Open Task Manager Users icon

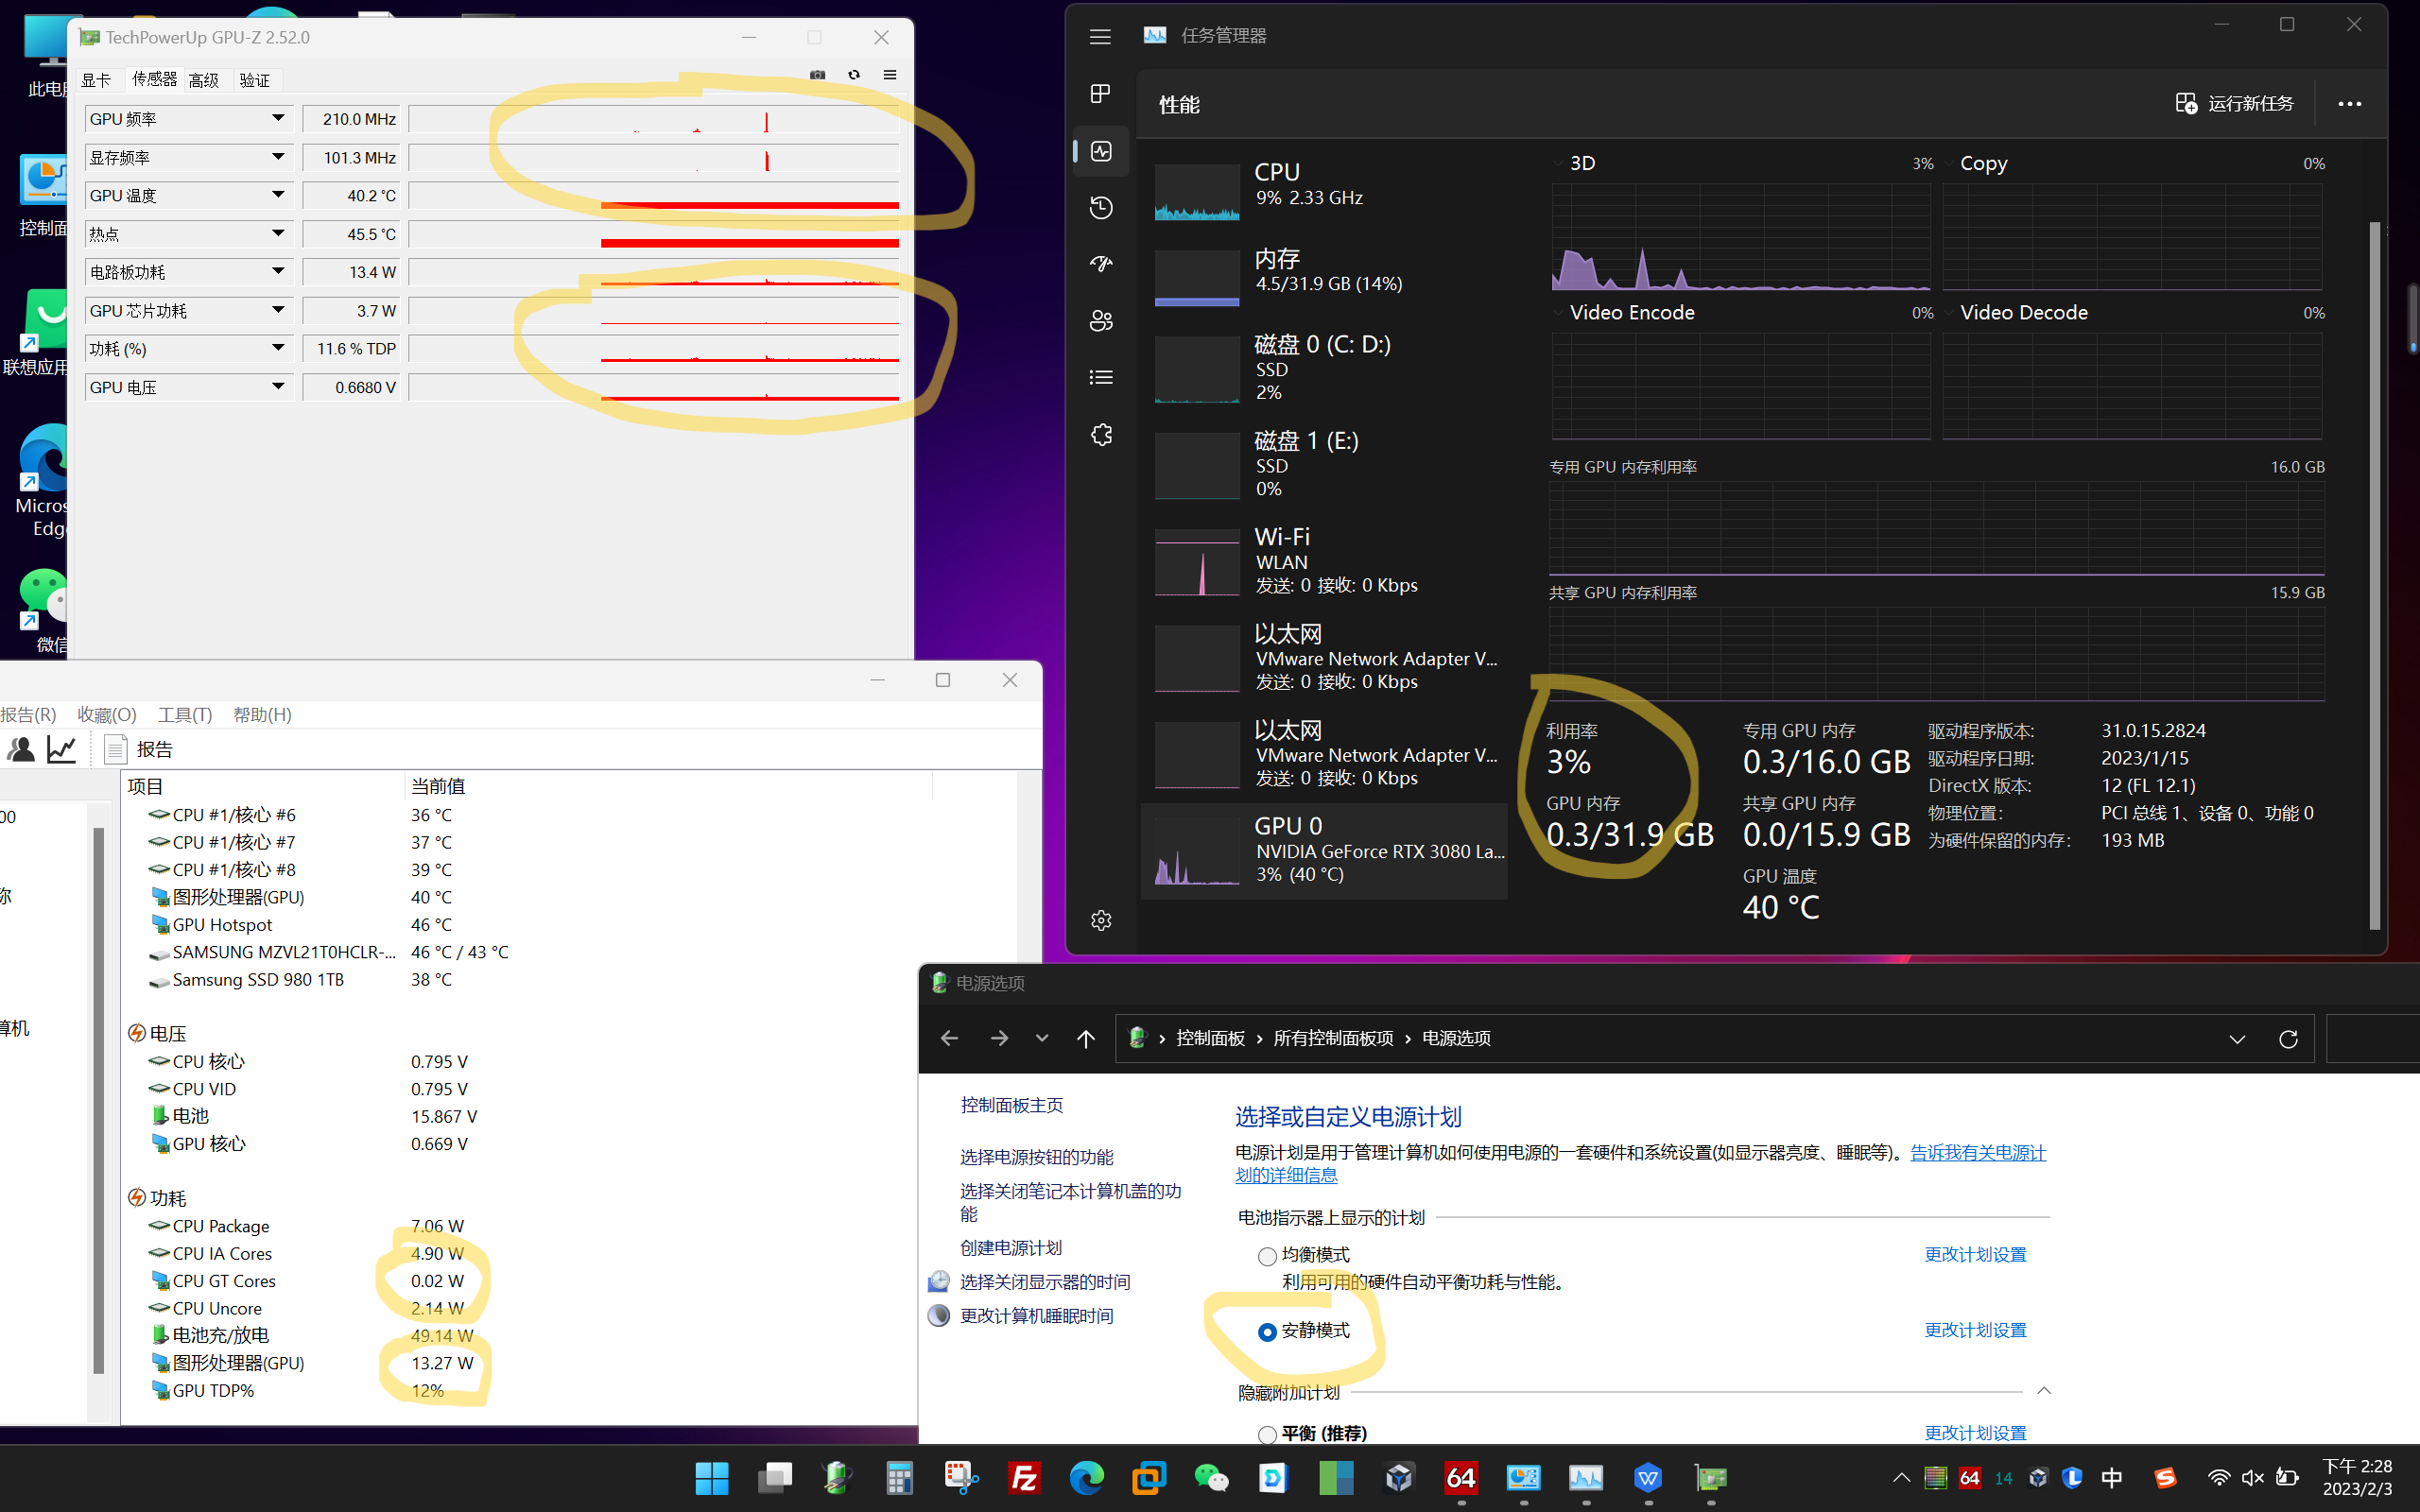point(1101,321)
